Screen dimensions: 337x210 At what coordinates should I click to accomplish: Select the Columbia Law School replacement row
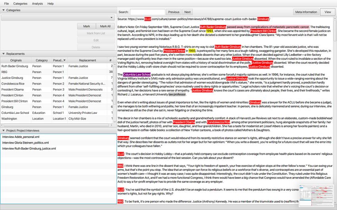tap(57, 113)
